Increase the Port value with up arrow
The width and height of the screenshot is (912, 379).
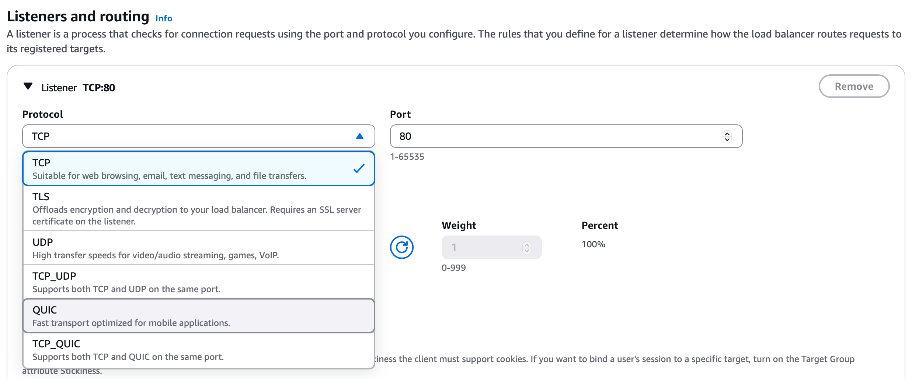point(727,133)
